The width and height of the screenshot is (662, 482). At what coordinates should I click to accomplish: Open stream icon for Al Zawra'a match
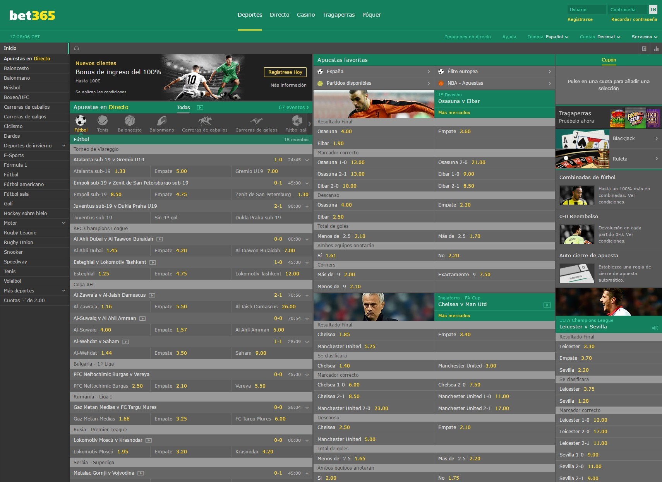click(x=152, y=296)
